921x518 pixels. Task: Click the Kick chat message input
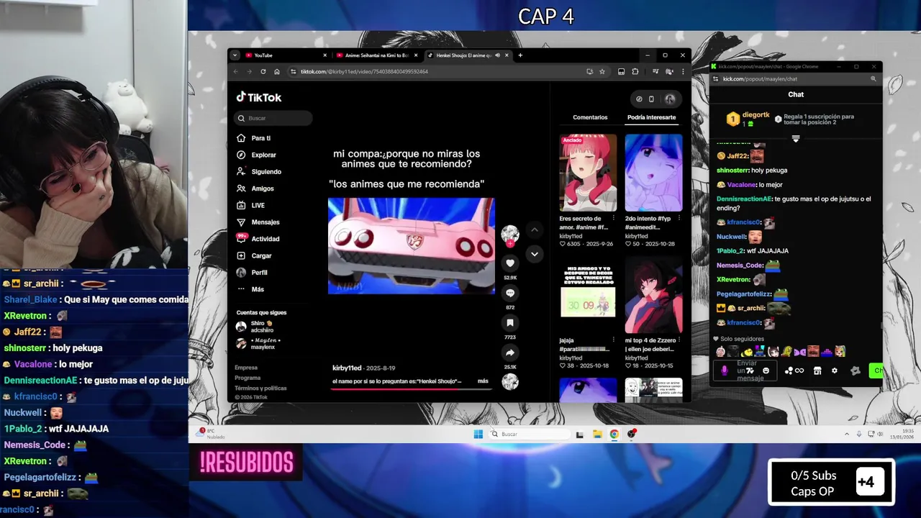[745, 371]
